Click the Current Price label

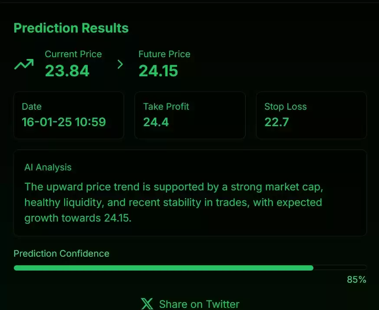tap(73, 54)
